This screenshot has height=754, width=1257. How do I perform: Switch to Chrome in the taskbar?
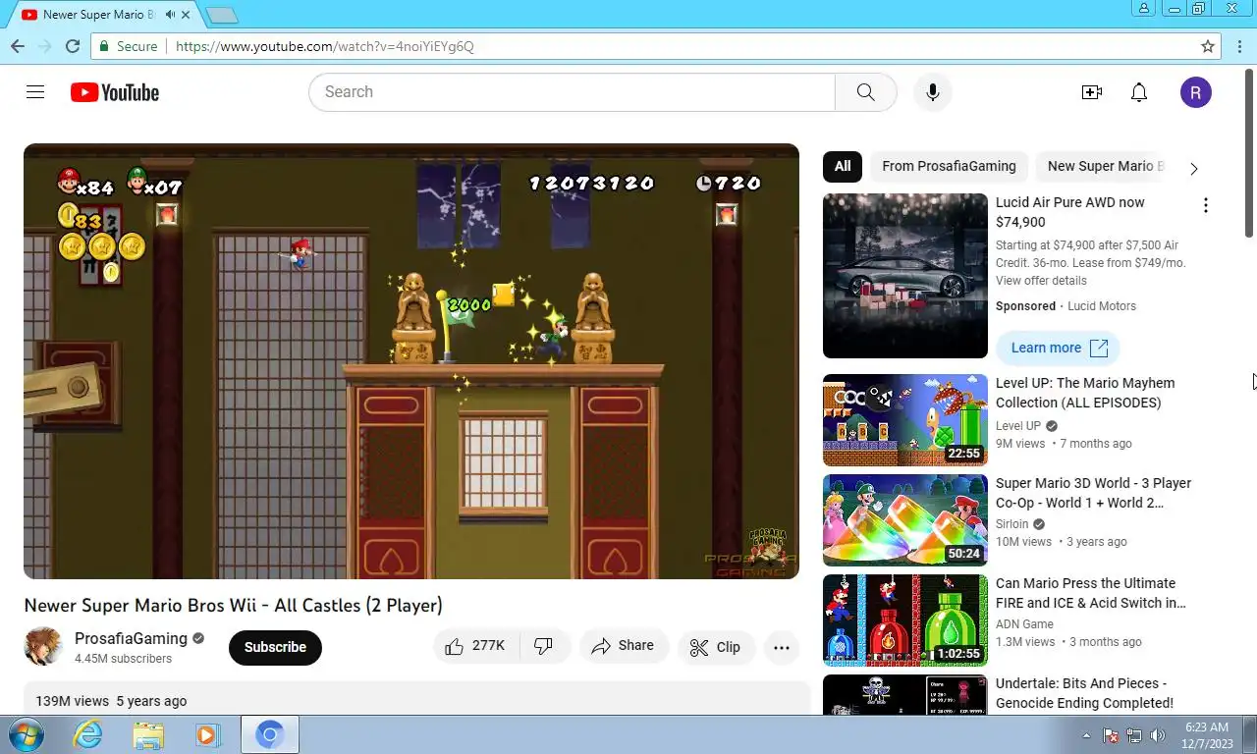pyautogui.click(x=269, y=734)
